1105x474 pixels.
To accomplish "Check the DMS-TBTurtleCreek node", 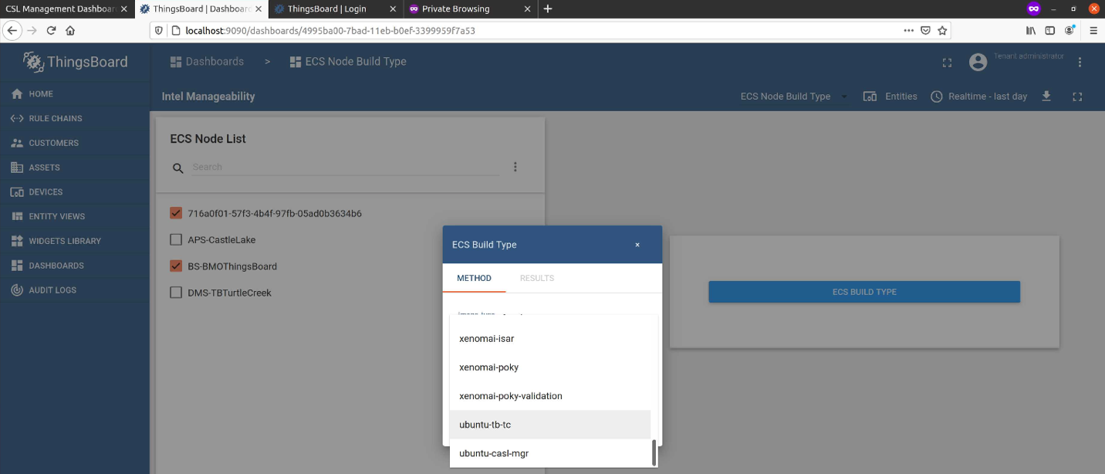I will (176, 293).
